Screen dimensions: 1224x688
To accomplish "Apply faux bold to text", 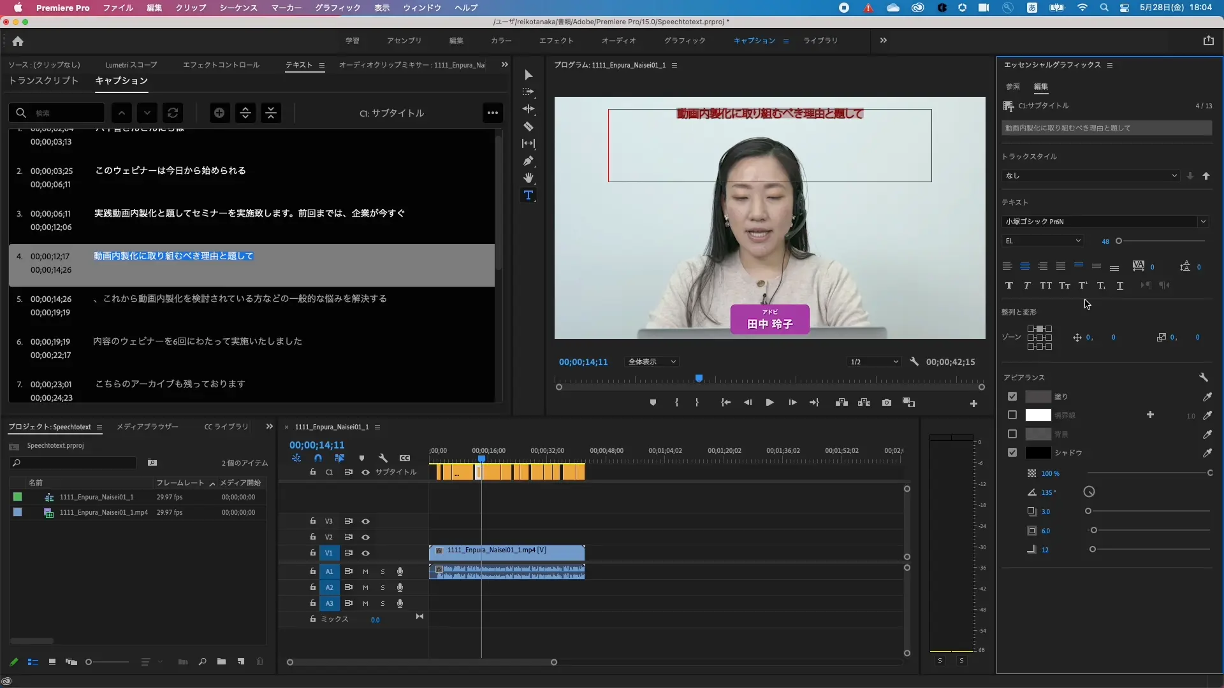I will 1009,285.
